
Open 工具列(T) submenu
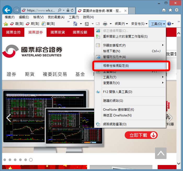tap(130, 77)
